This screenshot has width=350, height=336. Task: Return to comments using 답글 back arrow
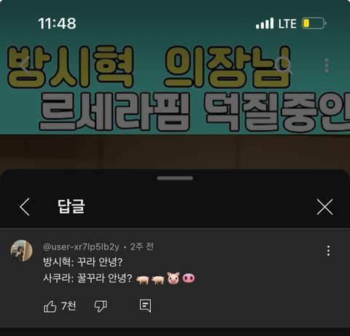click(x=25, y=207)
